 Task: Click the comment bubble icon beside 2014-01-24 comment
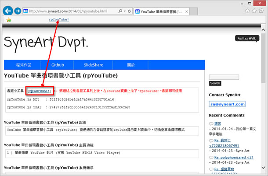click(211, 123)
